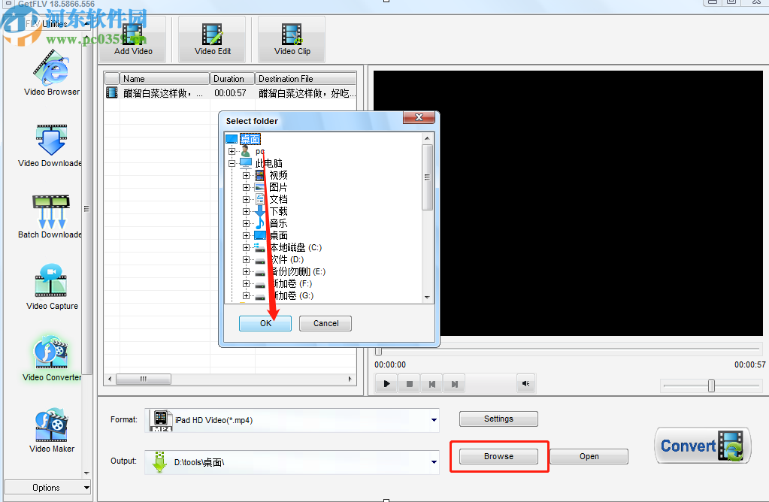Launch the Video Capture tool

[x=51, y=283]
